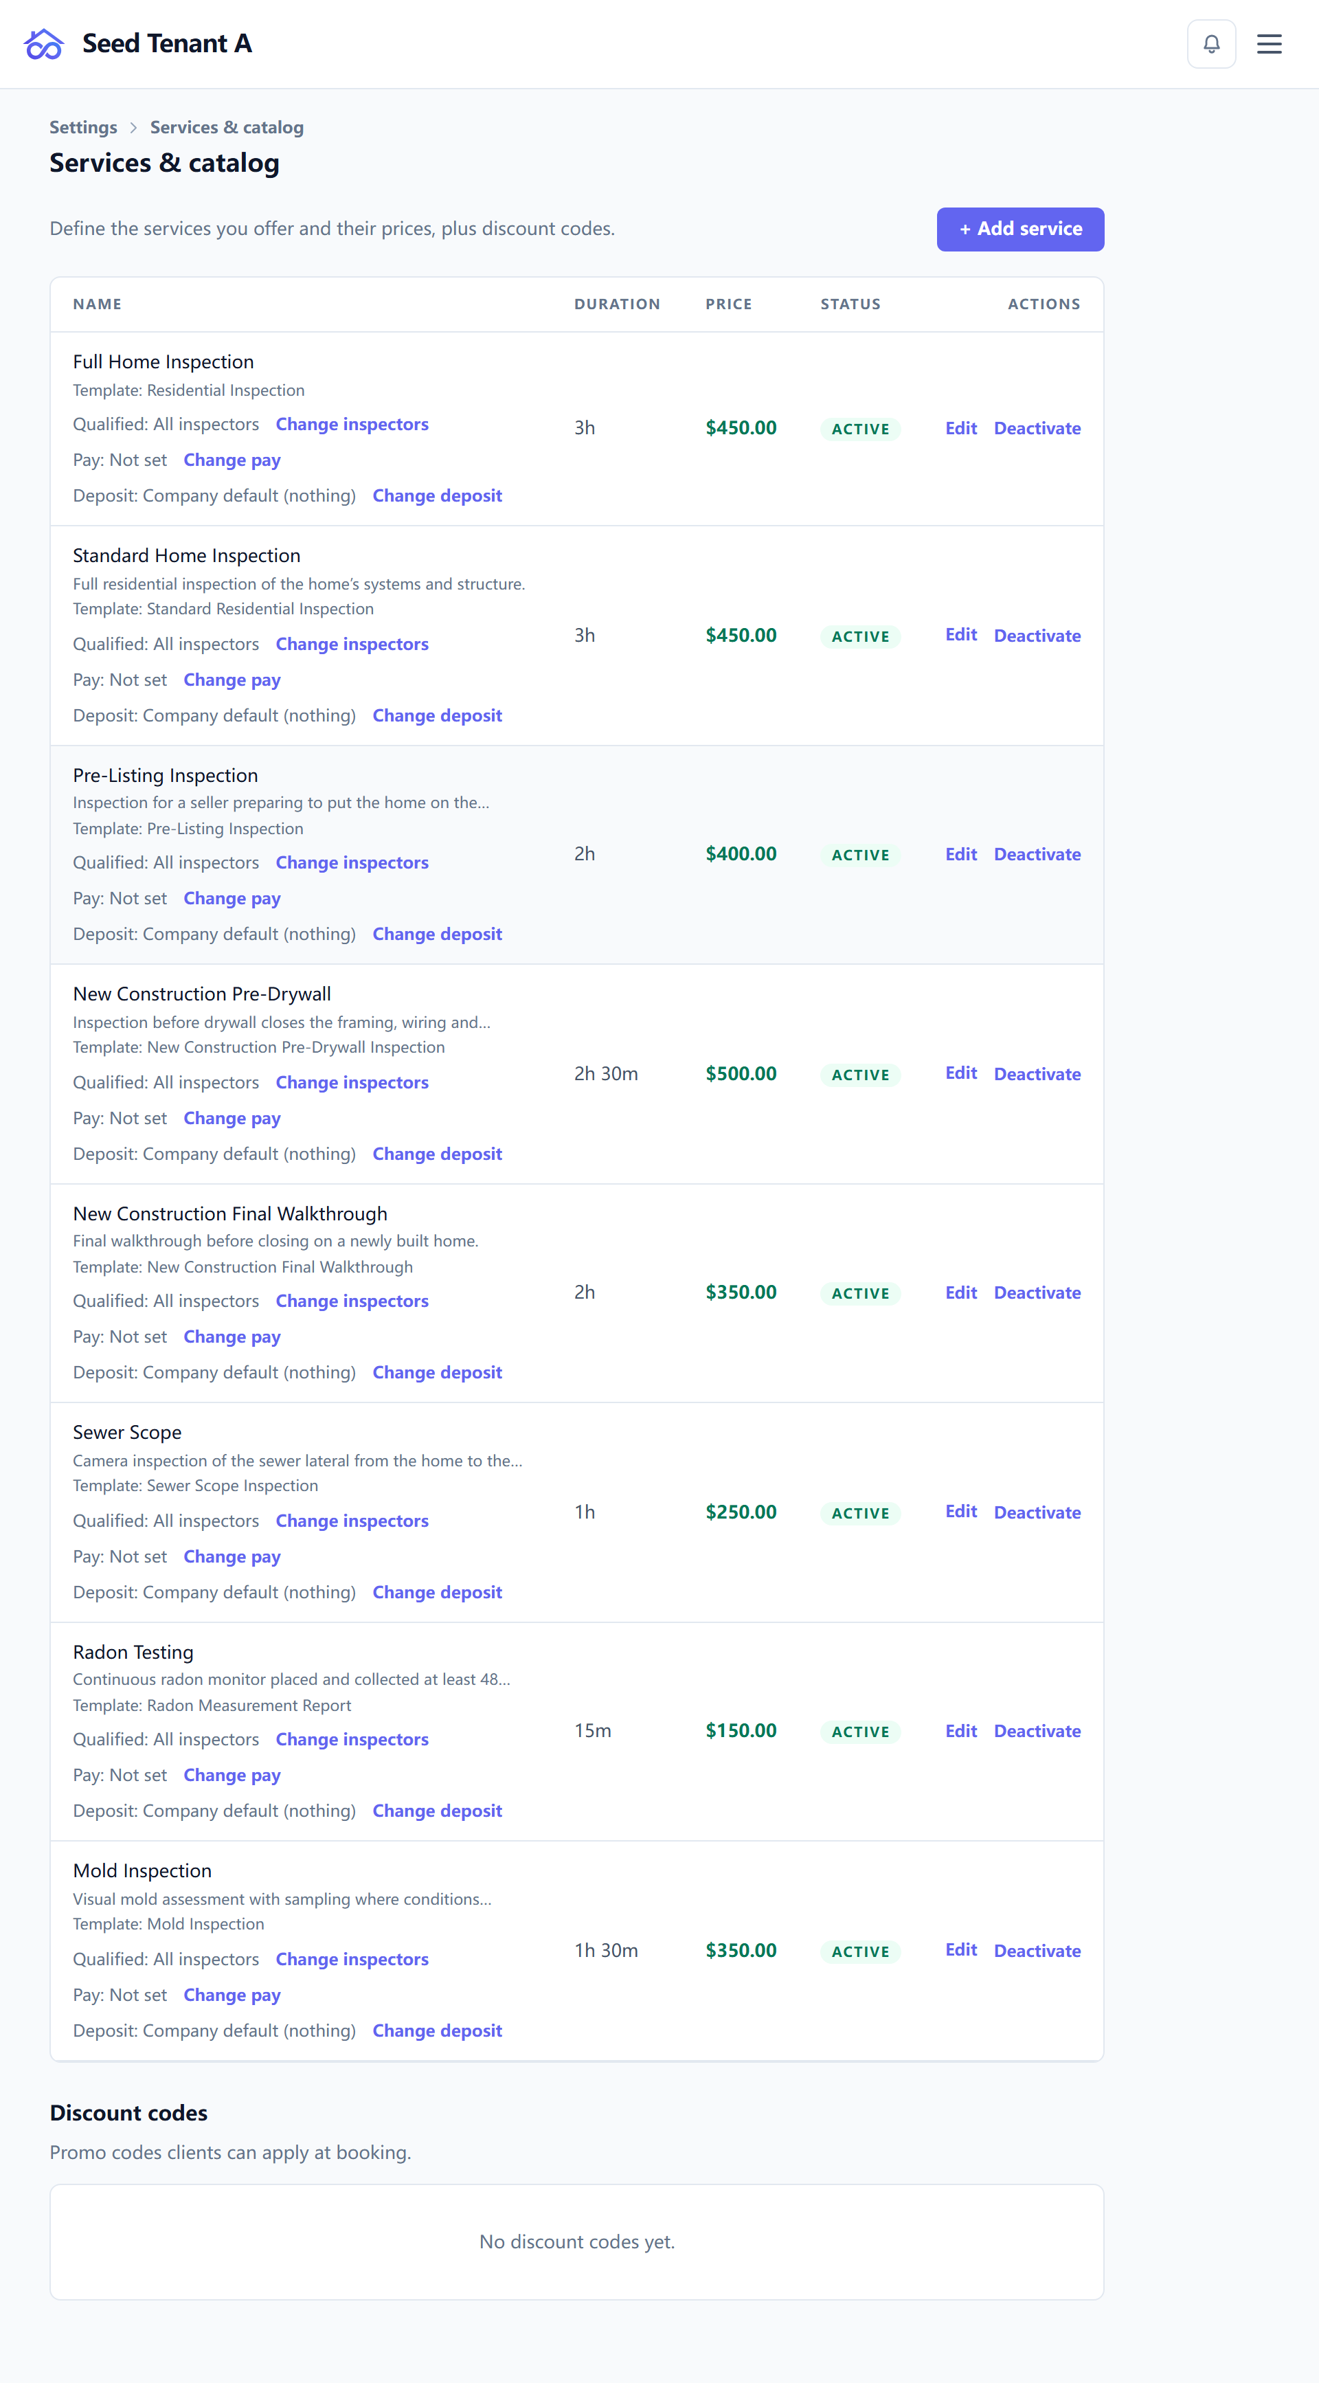Screen dimensions: 1319x2383
Task: Edit the New Construction Final Walkthrough service
Action: (961, 1293)
